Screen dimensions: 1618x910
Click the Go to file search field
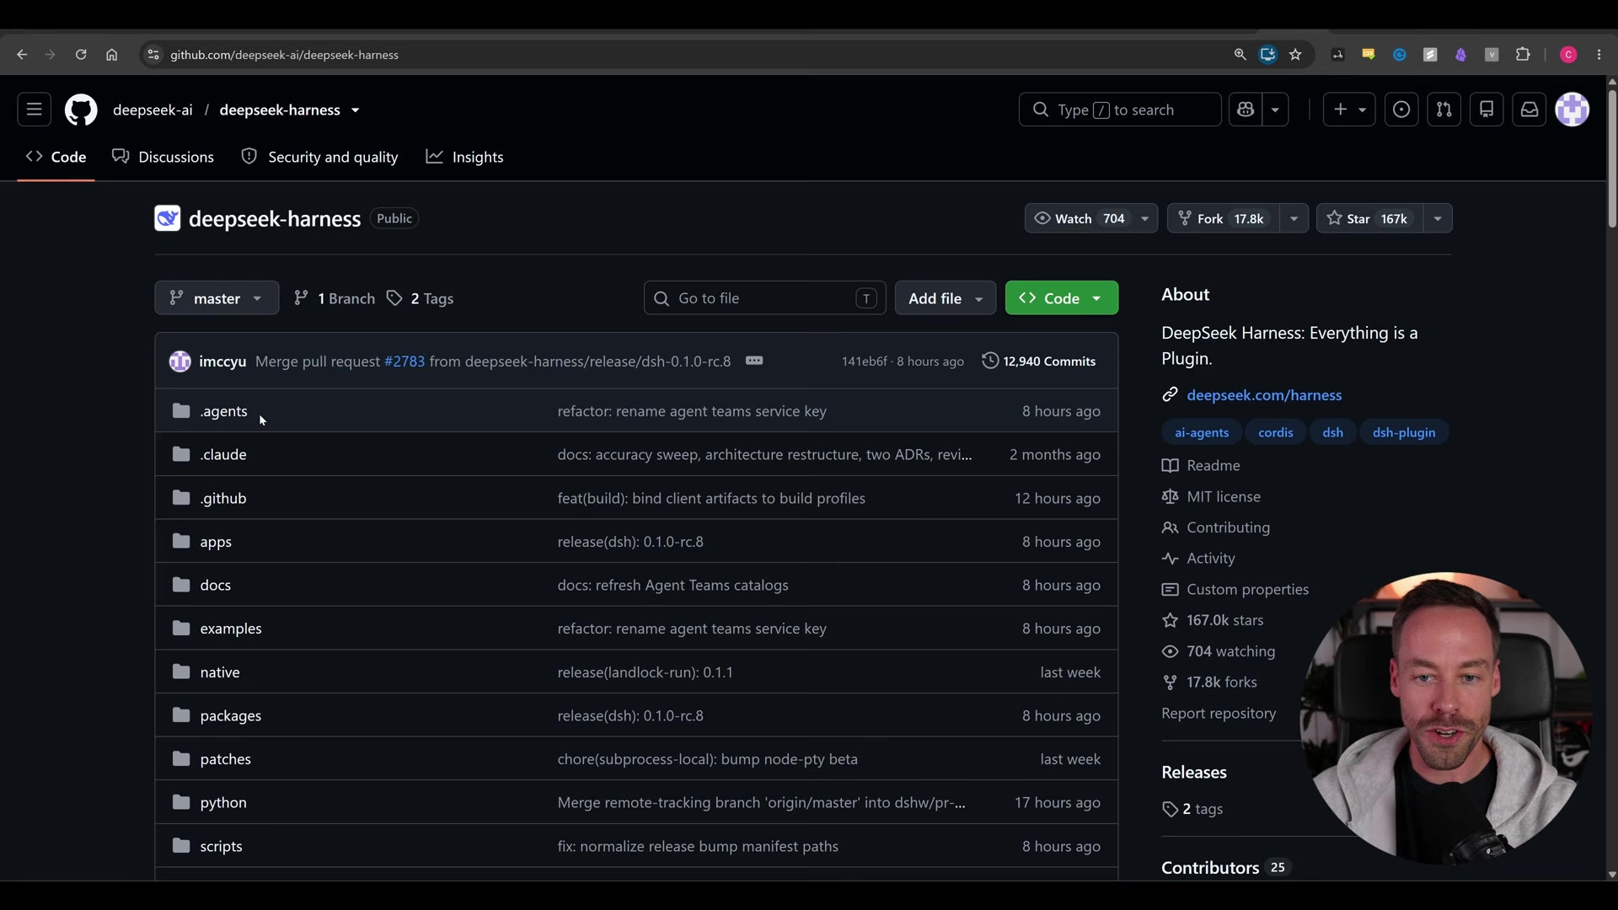[764, 298]
